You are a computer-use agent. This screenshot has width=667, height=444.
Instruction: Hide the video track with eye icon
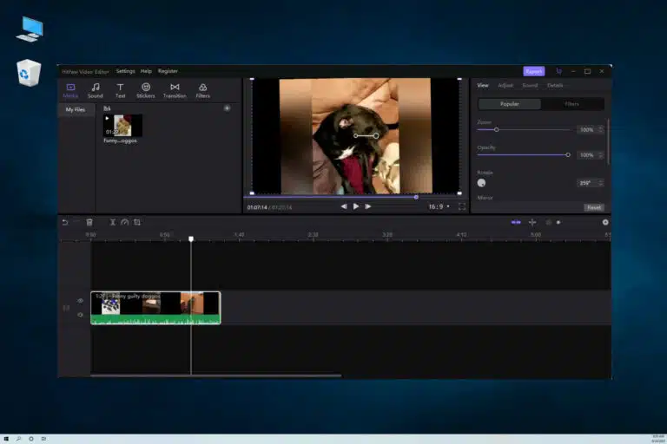(x=81, y=301)
